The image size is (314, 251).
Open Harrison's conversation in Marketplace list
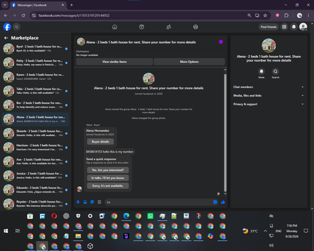[x=35, y=147]
